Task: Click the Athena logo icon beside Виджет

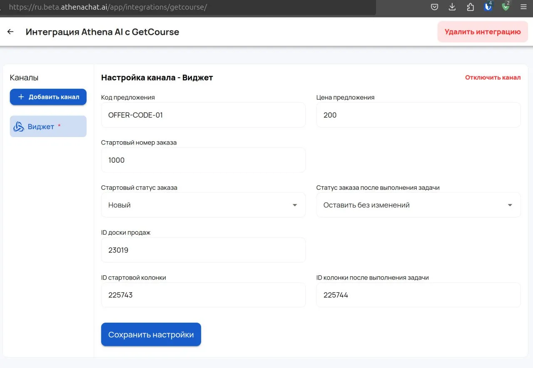Action: (x=19, y=127)
